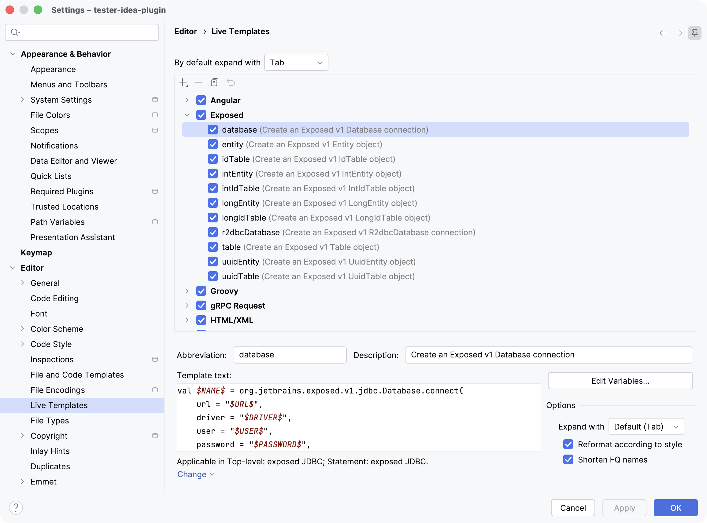Click the Description input field
This screenshot has height=523, width=707.
coord(549,355)
